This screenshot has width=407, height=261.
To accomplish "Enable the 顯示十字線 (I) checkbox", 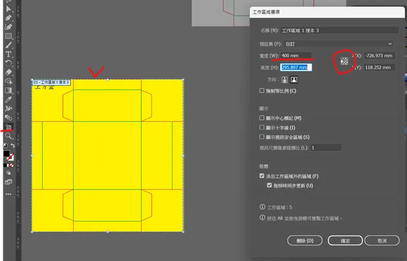I will tap(262, 128).
